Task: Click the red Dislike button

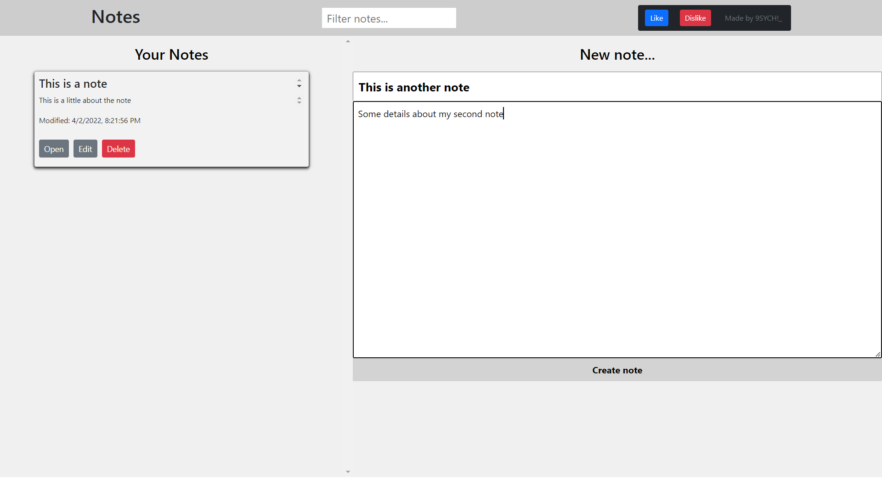Action: pos(695,18)
